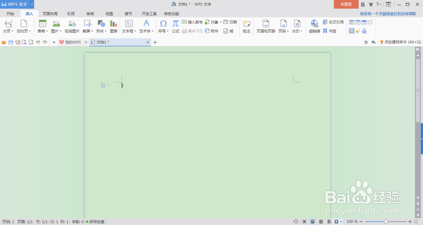Screen dimensions: 423x225
Task: Switch to the 引用 ribbon tab
Action: click(x=71, y=14)
